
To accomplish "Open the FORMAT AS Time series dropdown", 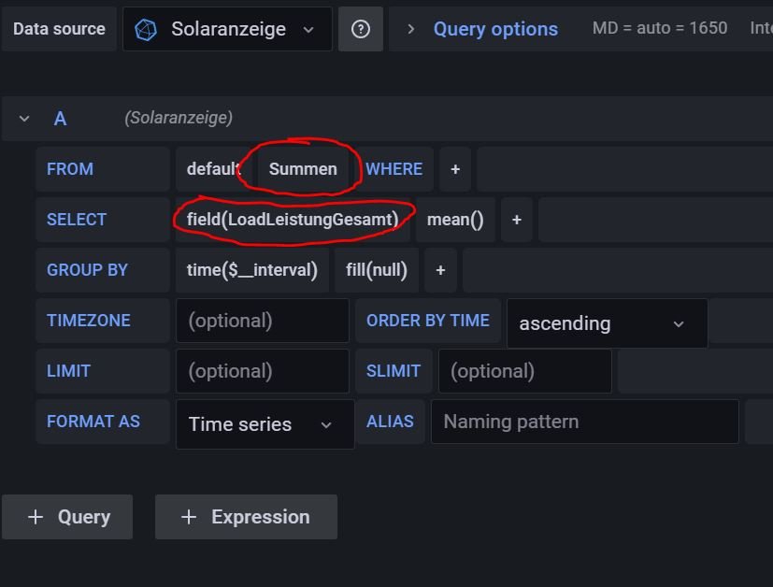I will (265, 424).
